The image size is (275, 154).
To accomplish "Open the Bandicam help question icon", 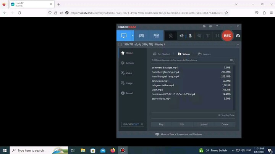I will (x=217, y=27).
